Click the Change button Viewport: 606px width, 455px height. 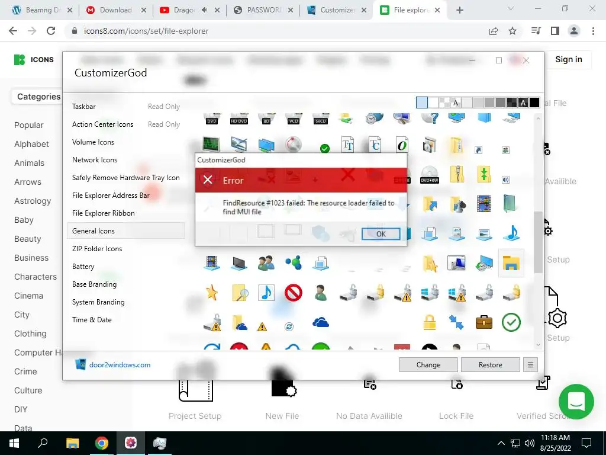tap(428, 364)
